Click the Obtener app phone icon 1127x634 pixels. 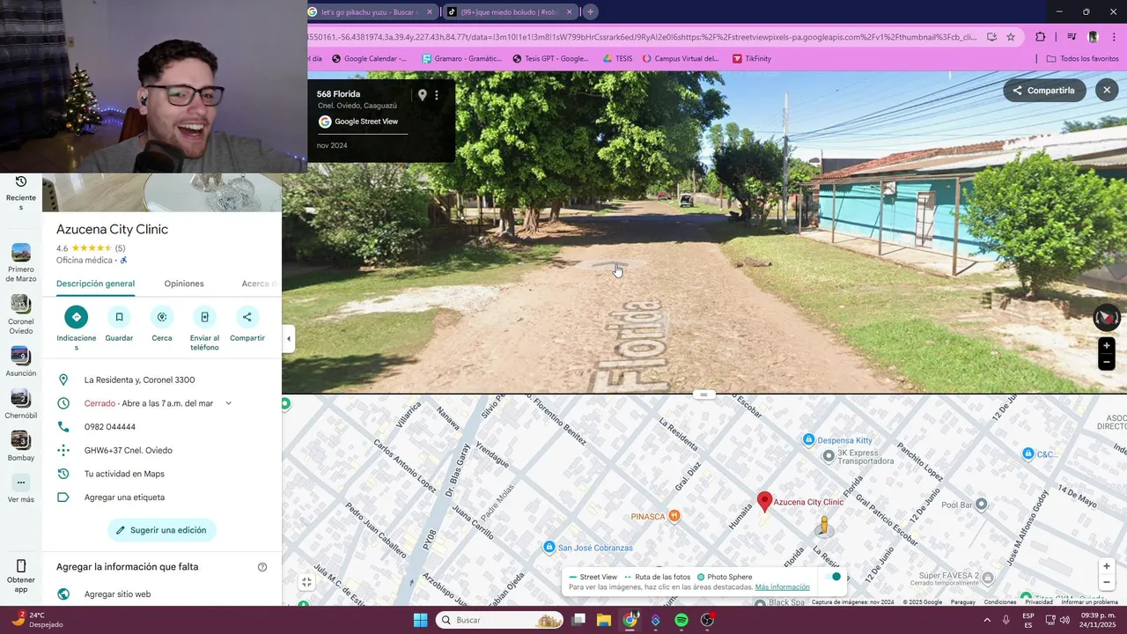21,565
